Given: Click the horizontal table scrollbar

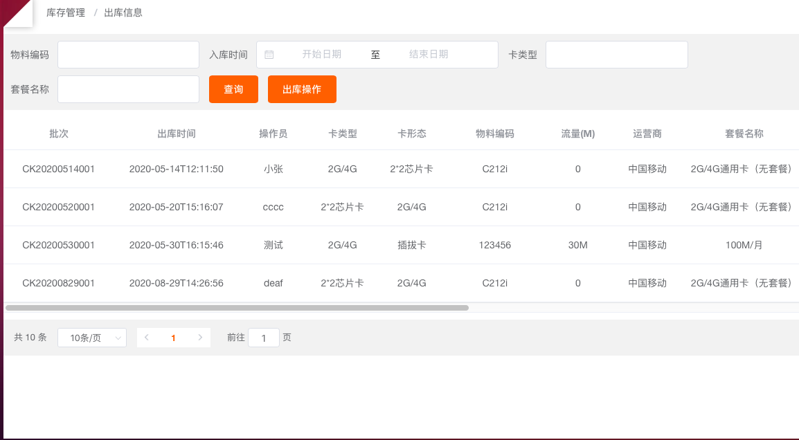Looking at the screenshot, I should point(237,308).
